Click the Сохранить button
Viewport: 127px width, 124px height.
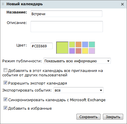pyautogui.click(x=88, y=117)
